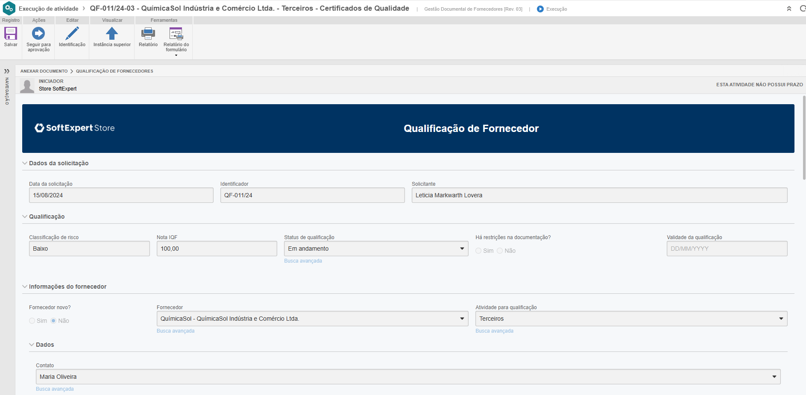Open Identificação pencil icon
Viewport: 806px width, 395px height.
[72, 34]
